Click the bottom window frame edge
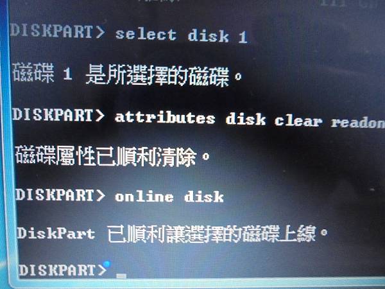The width and height of the screenshot is (385, 289). (196, 283)
